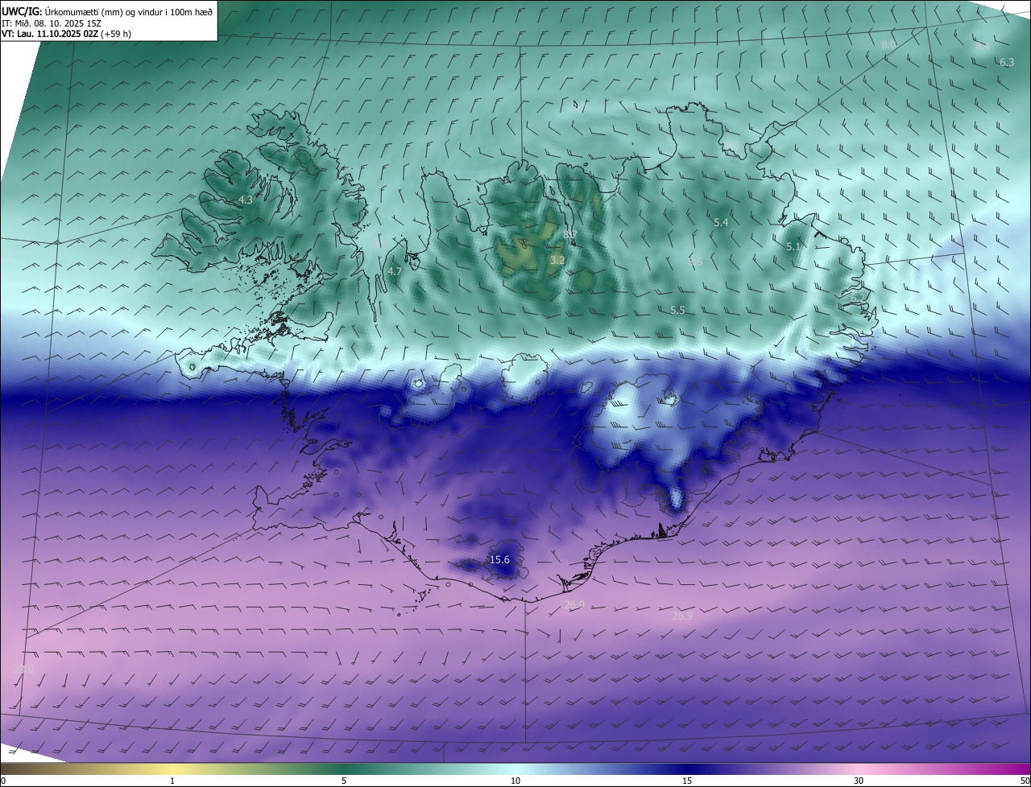Click the 6.2 value label on the east coast
1031x787 pixels.
(858, 298)
